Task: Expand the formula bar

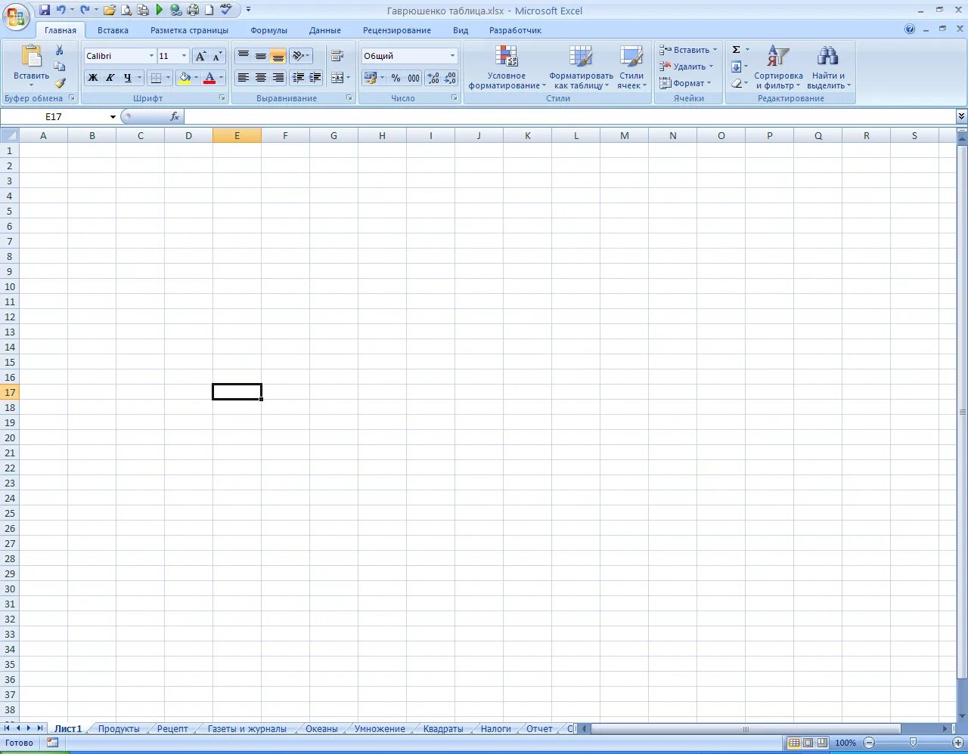Action: 961,116
